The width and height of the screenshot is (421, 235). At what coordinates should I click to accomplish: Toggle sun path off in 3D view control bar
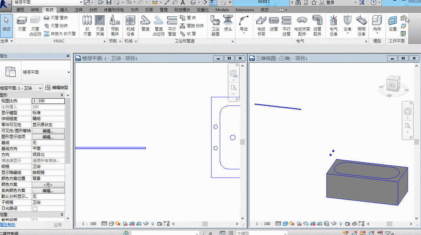[x=292, y=224]
